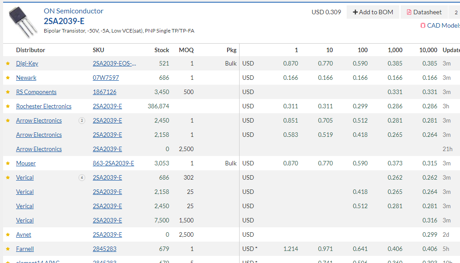460x263 pixels.
Task: Open the Newark distributor link
Action: (x=26, y=78)
